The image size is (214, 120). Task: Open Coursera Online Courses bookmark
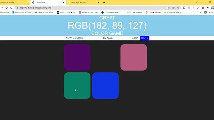[x=111, y=12]
